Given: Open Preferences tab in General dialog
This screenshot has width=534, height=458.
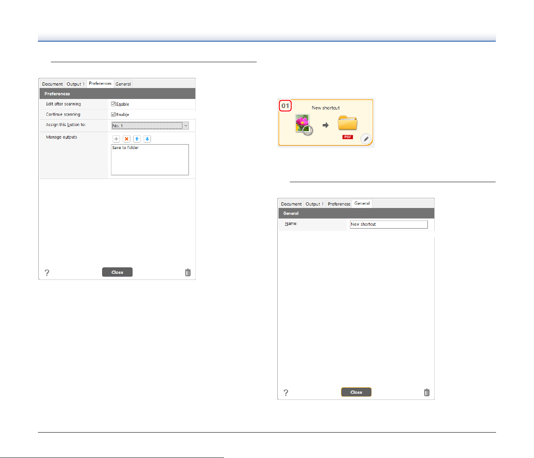Looking at the screenshot, I should (x=339, y=204).
